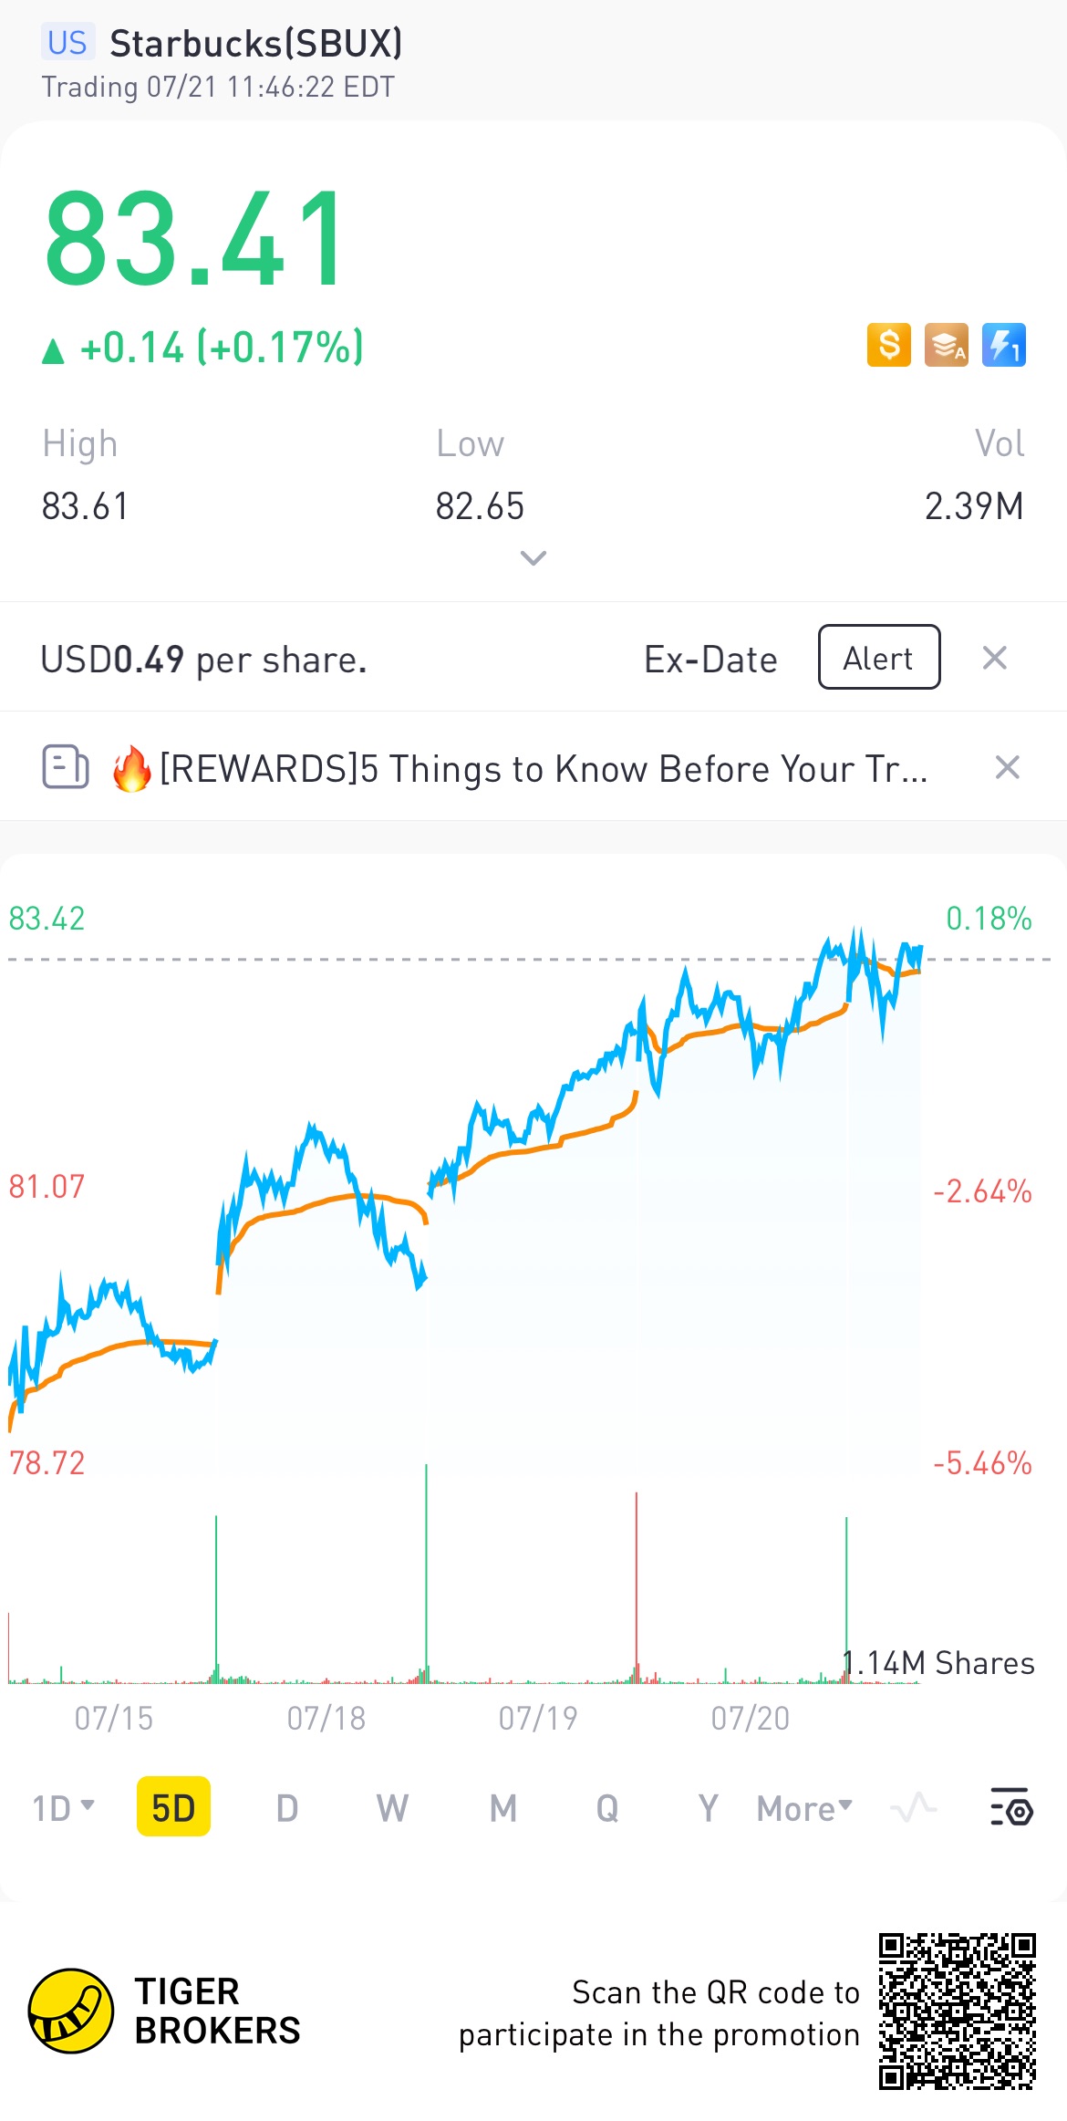The image size is (1067, 2121).
Task: Select the 5D chart tab
Action: pyautogui.click(x=173, y=1806)
